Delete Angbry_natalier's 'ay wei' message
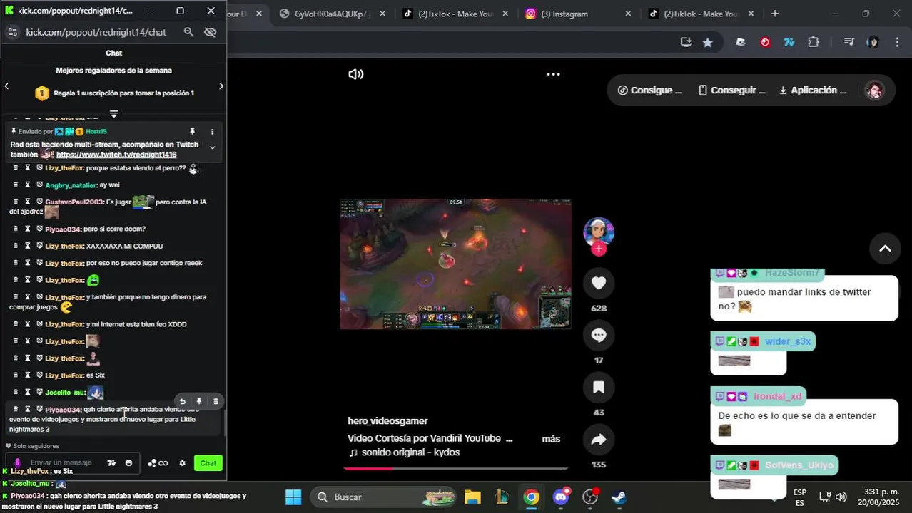The image size is (912, 513). click(16, 185)
